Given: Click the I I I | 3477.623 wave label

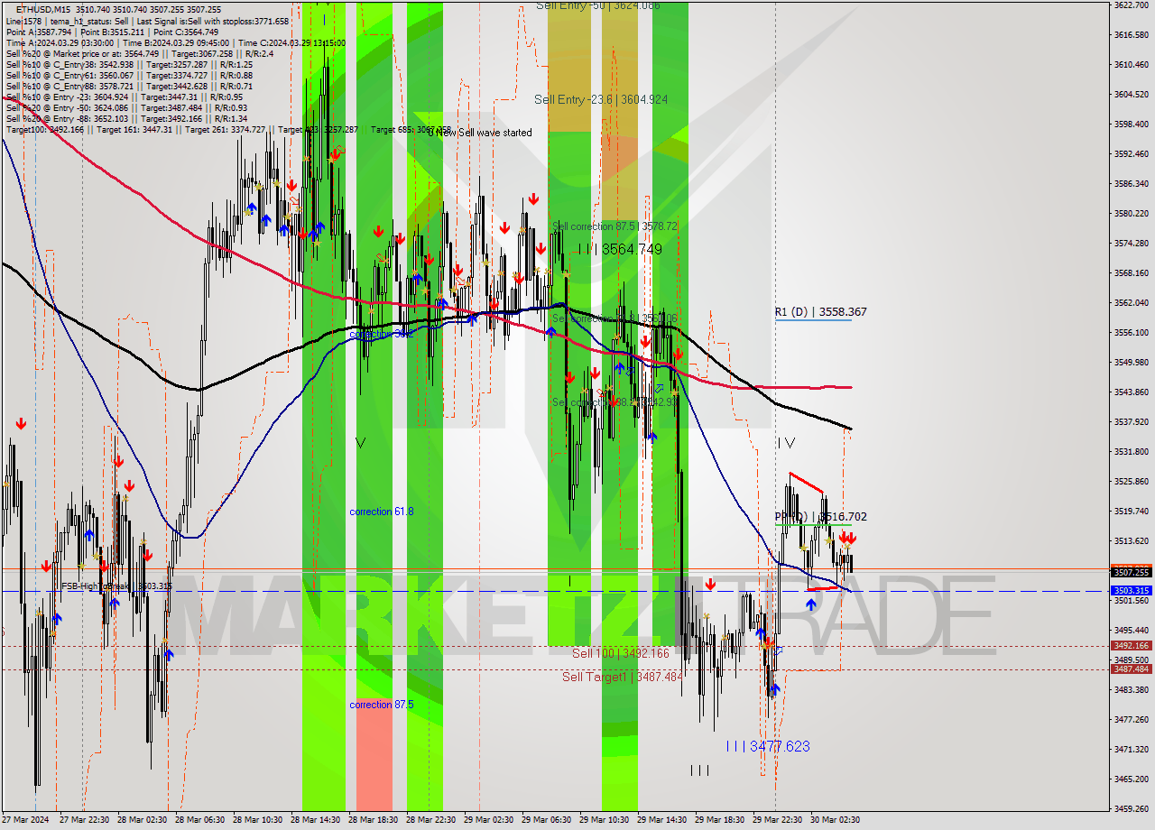Looking at the screenshot, I should pyautogui.click(x=768, y=746).
